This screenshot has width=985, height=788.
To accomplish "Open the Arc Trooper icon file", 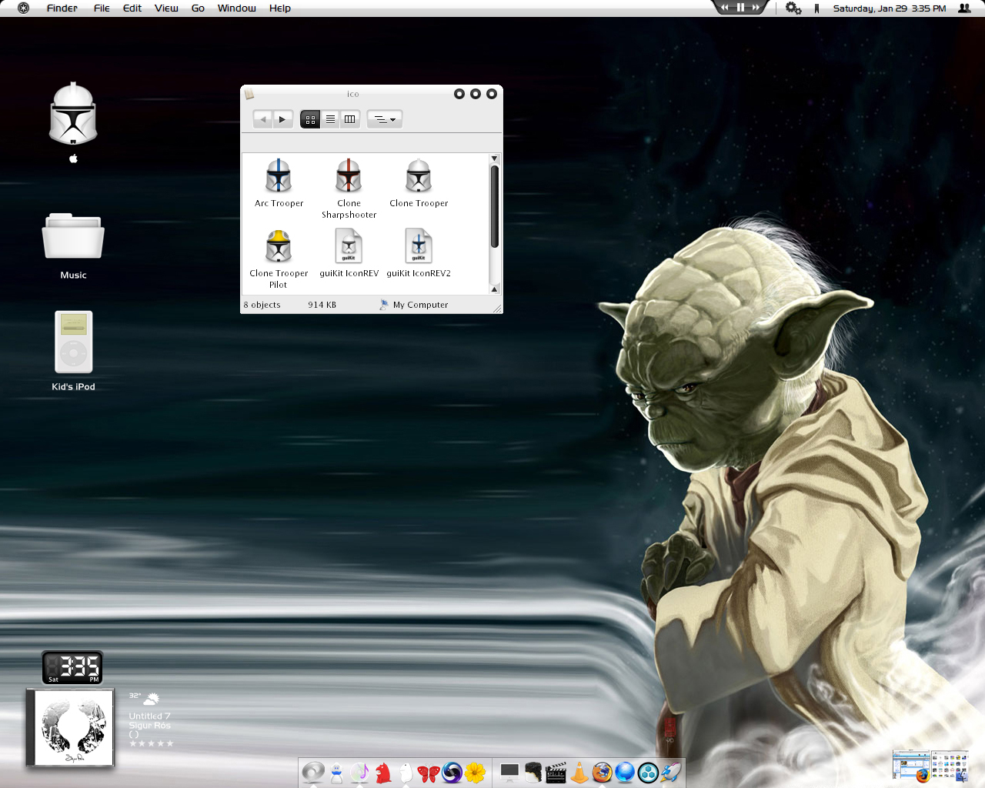I will (x=279, y=176).
